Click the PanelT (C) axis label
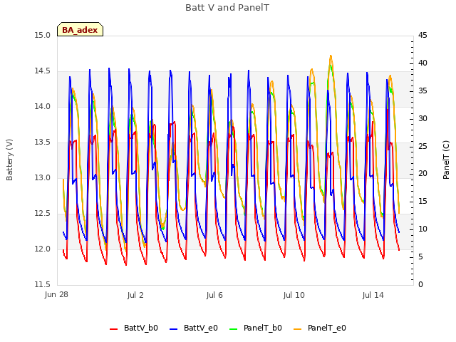Screen dimensions: 456x342 click(x=446, y=160)
